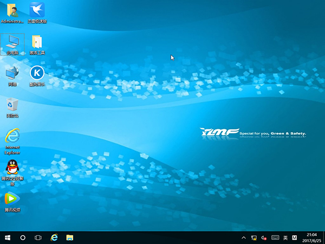The height and width of the screenshot is (244, 325).
Task: Click the network status tray icon
Action: click(253, 237)
